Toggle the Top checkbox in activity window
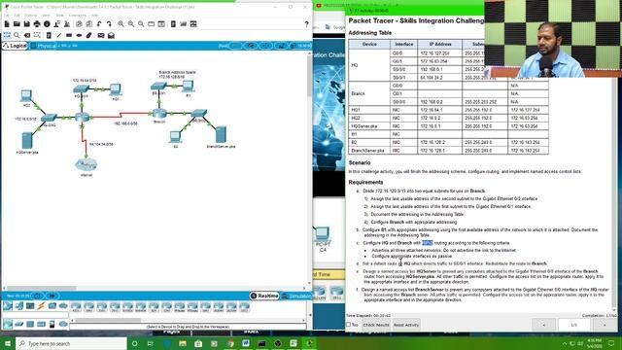This screenshot has width=622, height=350. click(348, 325)
